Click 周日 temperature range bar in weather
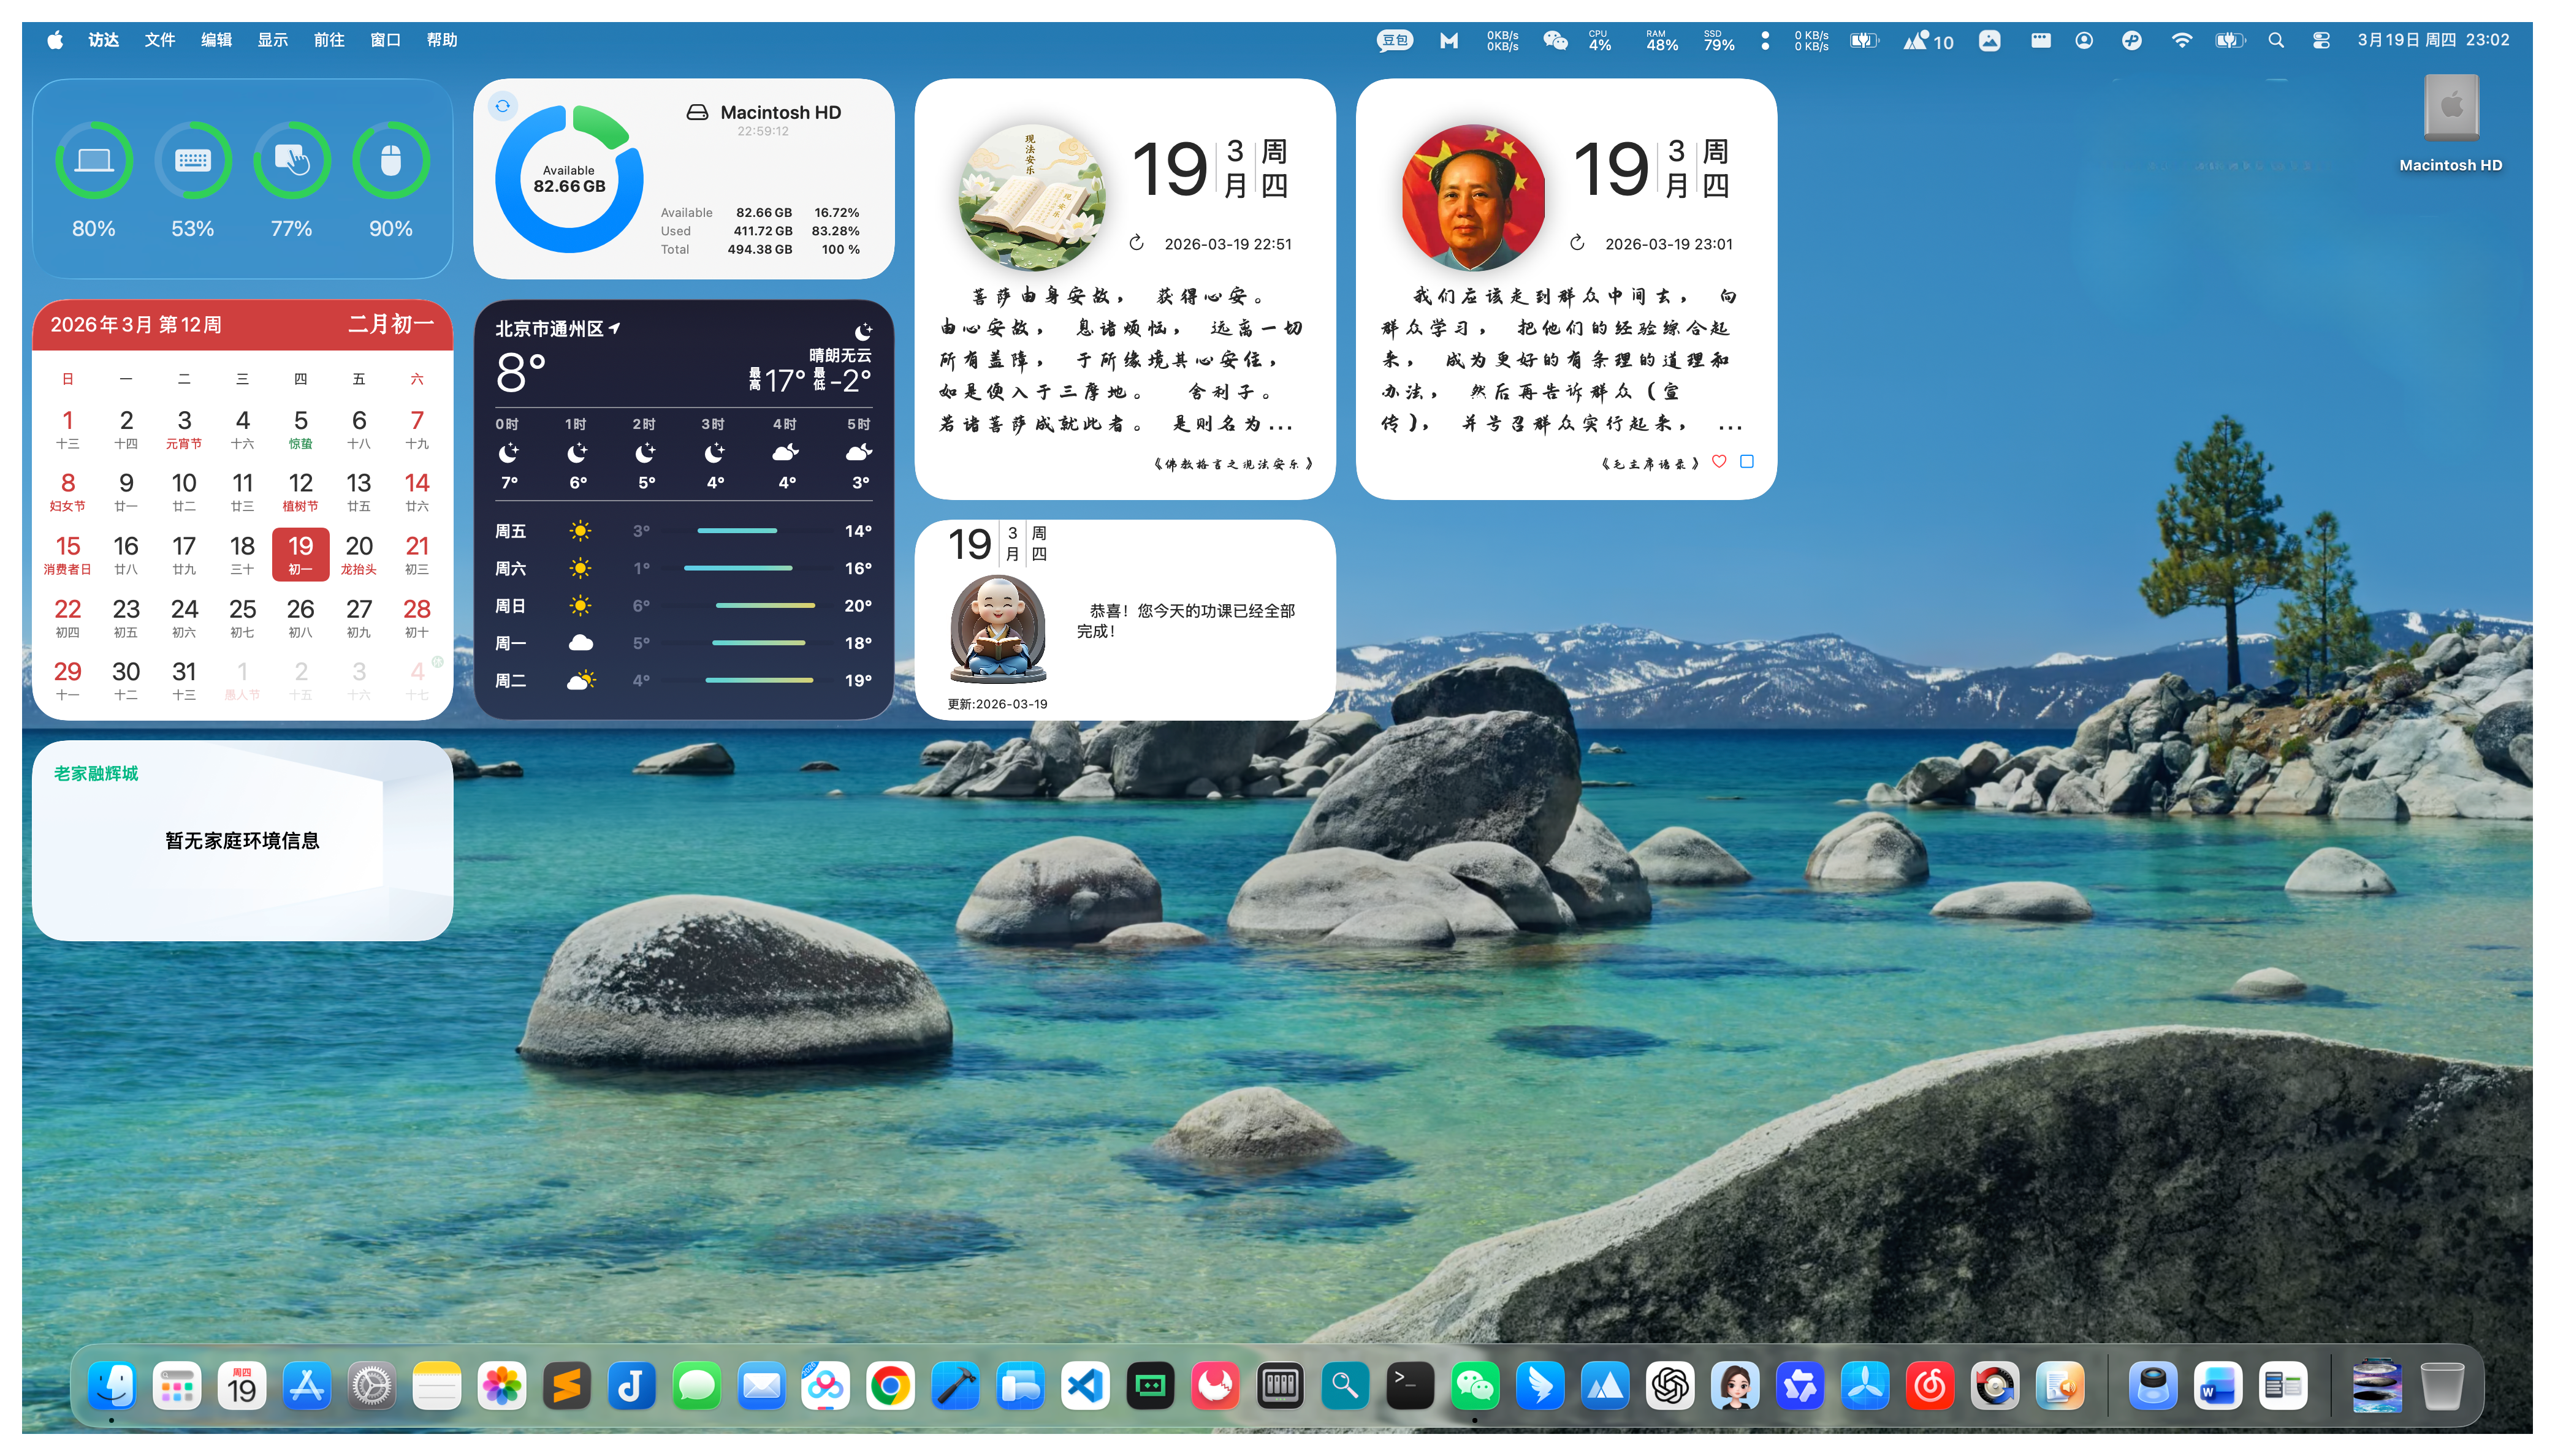This screenshot has height=1456, width=2555. (x=765, y=606)
